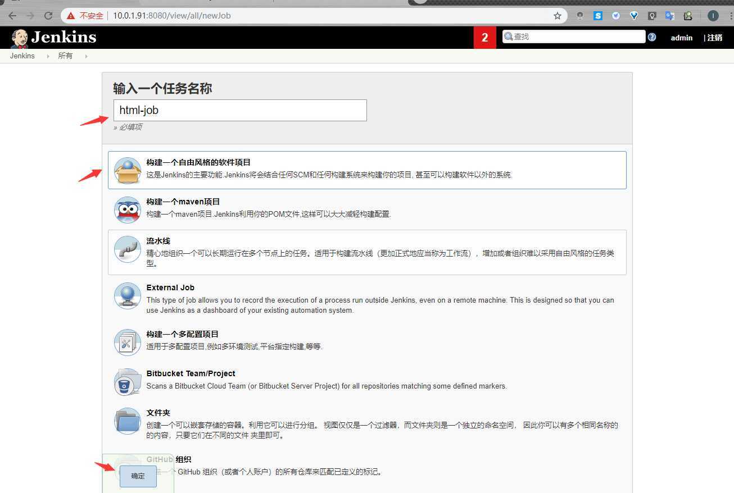Click the Jenkins logo to go home
This screenshot has width=734, height=493.
tap(54, 38)
